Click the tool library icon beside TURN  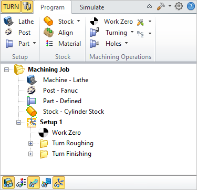point(27,7)
